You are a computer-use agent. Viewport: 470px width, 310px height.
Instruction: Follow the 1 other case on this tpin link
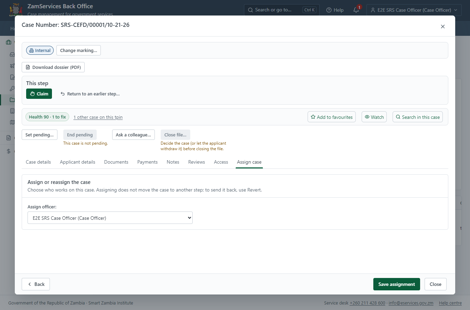[x=98, y=117]
